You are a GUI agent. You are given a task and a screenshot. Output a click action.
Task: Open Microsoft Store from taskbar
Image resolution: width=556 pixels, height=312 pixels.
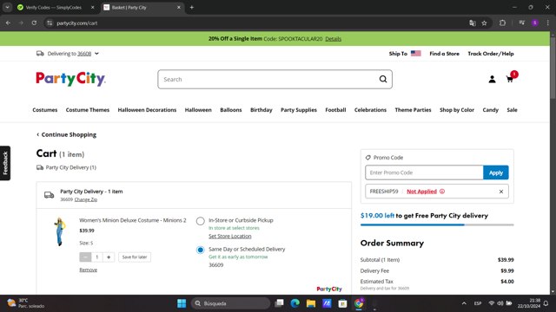point(342,303)
